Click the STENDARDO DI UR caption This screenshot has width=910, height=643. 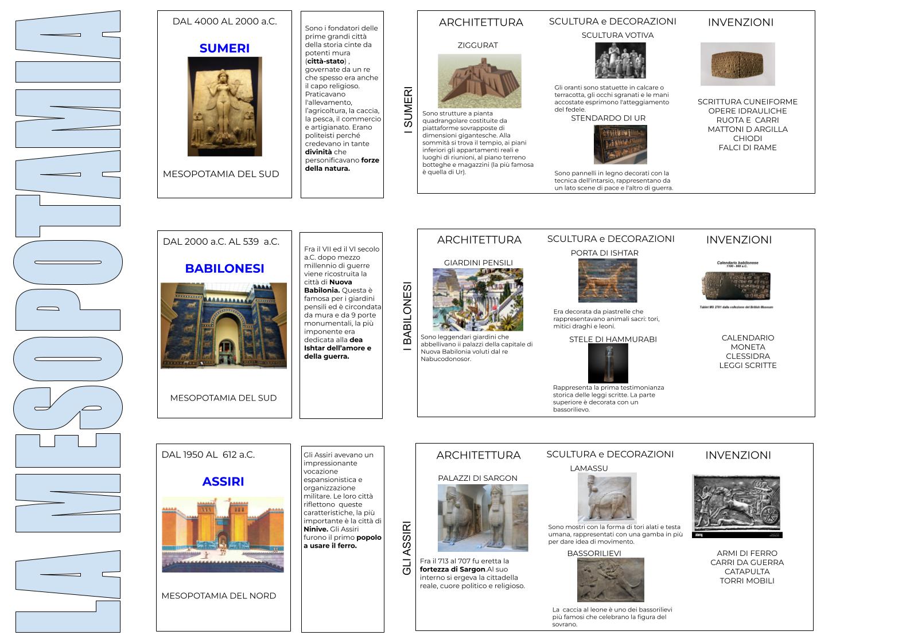[608, 118]
